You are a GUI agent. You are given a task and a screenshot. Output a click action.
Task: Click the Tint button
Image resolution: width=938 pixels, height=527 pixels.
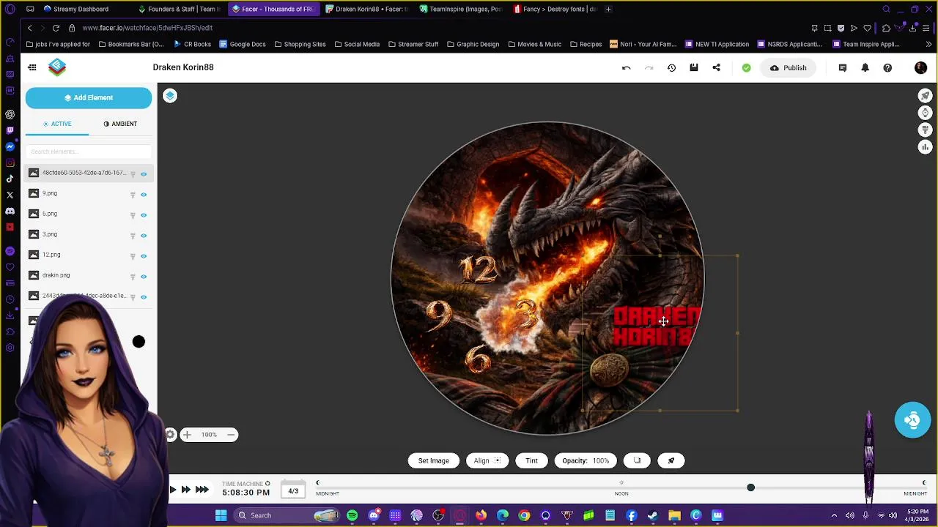(x=531, y=460)
